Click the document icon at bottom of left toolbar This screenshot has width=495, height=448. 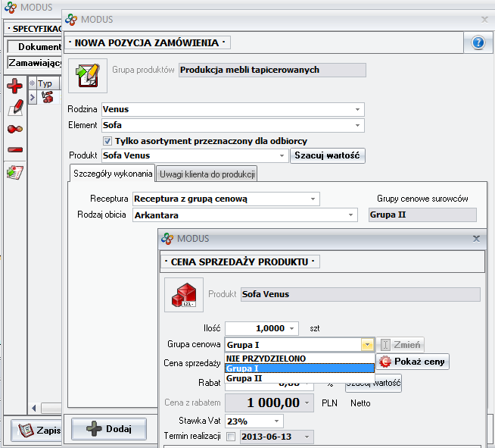click(x=14, y=171)
